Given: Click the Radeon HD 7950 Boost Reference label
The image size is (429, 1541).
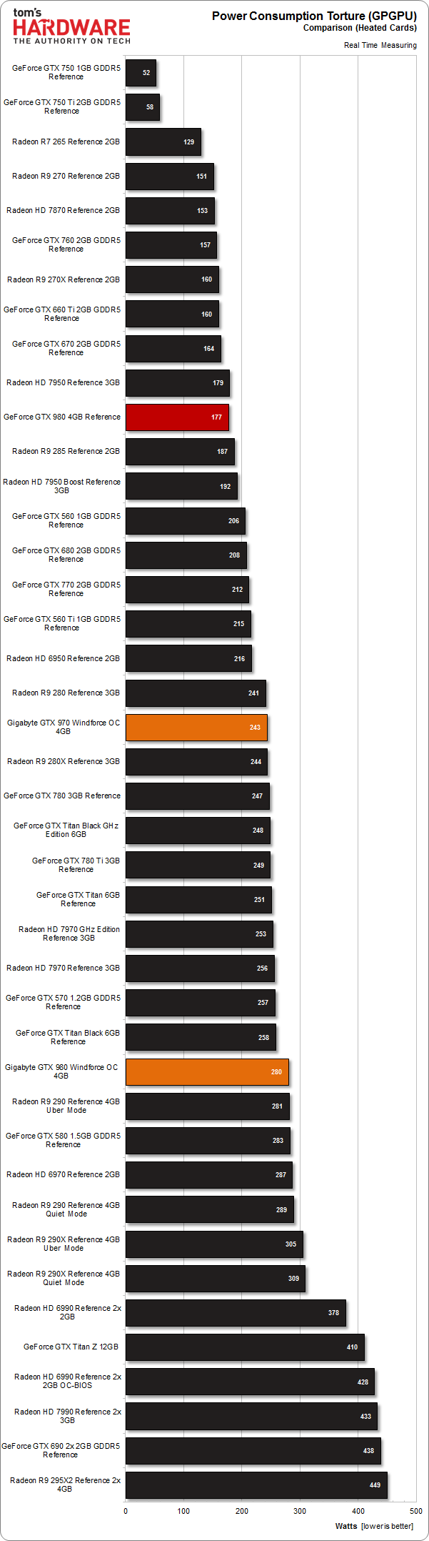Looking at the screenshot, I should [62, 486].
